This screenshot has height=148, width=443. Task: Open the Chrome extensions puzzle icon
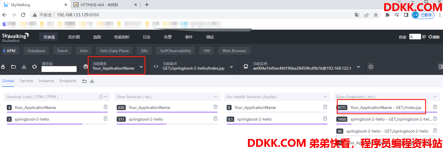tap(387, 15)
